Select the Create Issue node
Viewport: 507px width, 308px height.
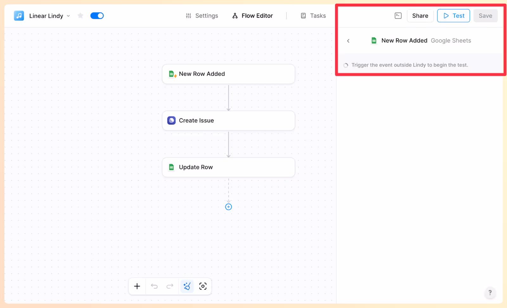(228, 121)
